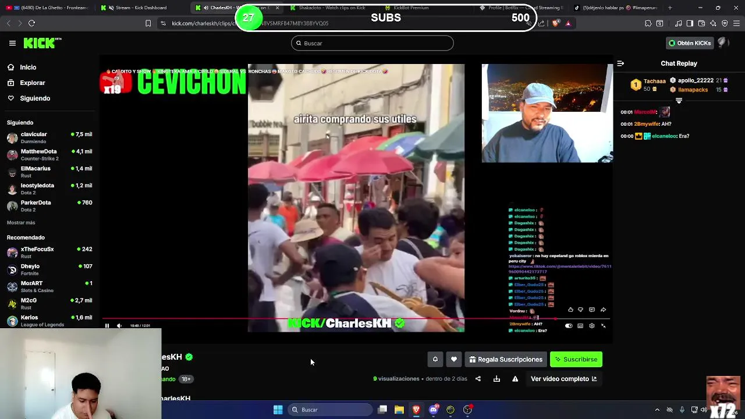Open the Brave main menu
Image resolution: width=745 pixels, height=419 pixels.
click(x=736, y=23)
